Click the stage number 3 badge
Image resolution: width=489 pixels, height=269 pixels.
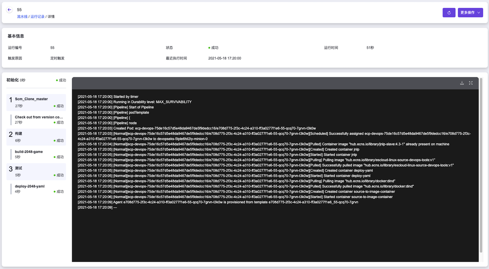point(11,169)
